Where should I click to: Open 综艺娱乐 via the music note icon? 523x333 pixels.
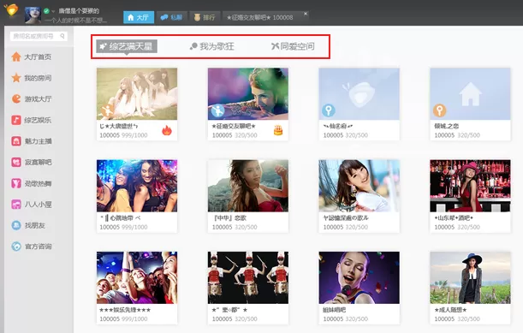[16, 120]
